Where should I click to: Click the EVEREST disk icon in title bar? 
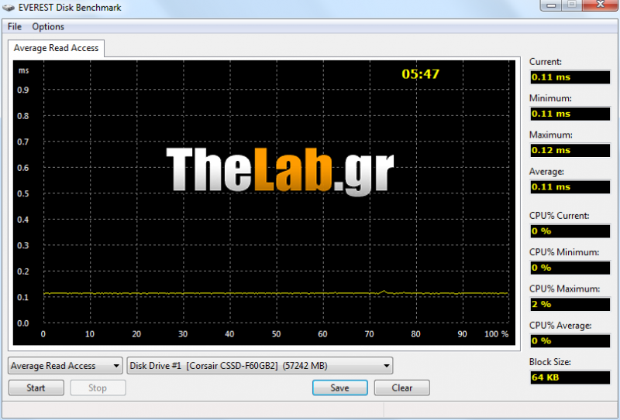pos(9,8)
